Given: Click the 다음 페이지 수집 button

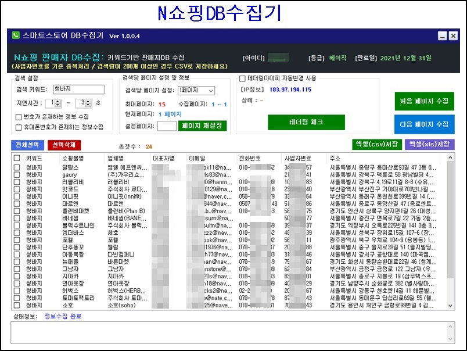Looking at the screenshot, I should [424, 124].
